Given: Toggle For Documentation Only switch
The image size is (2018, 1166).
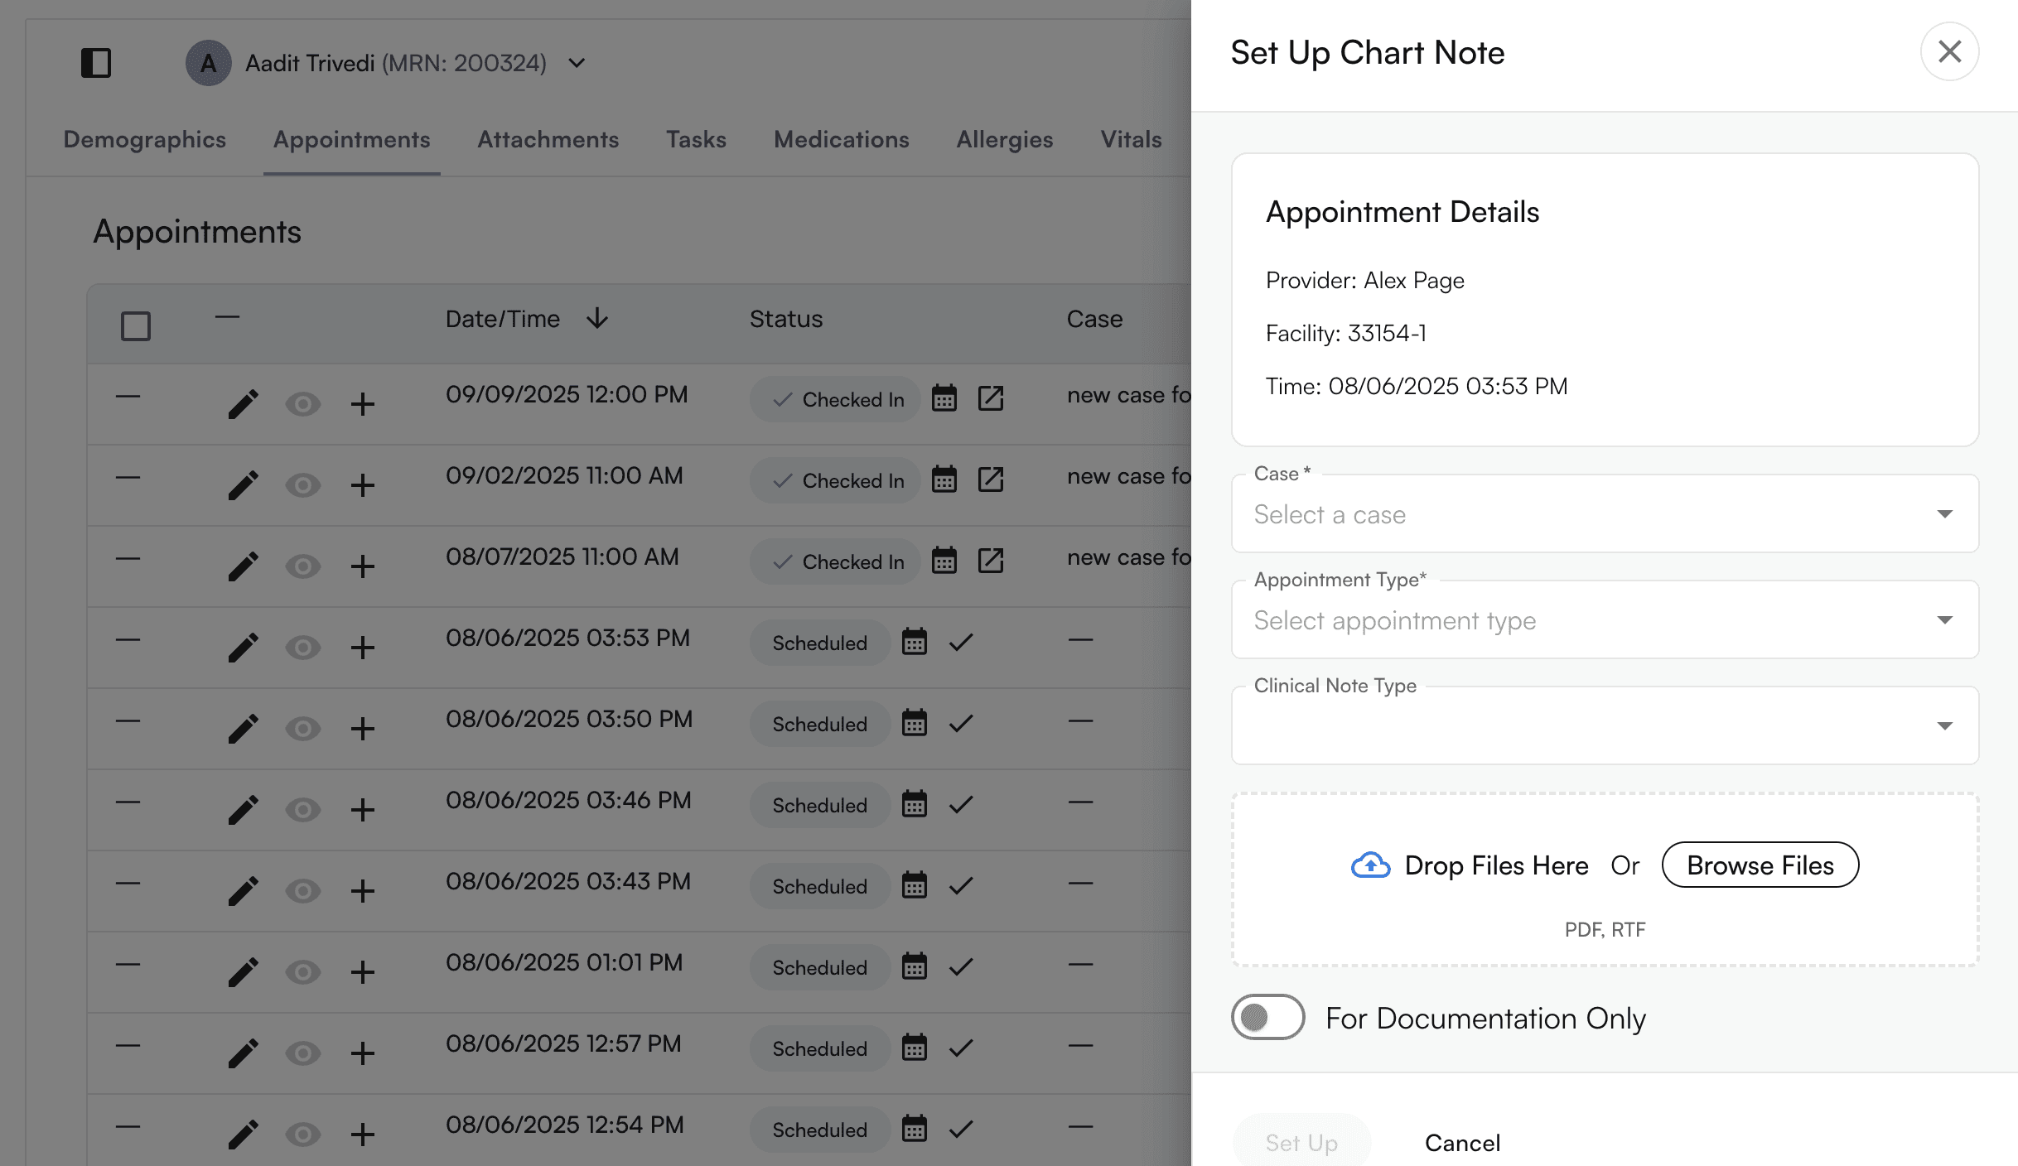Looking at the screenshot, I should [1267, 1018].
